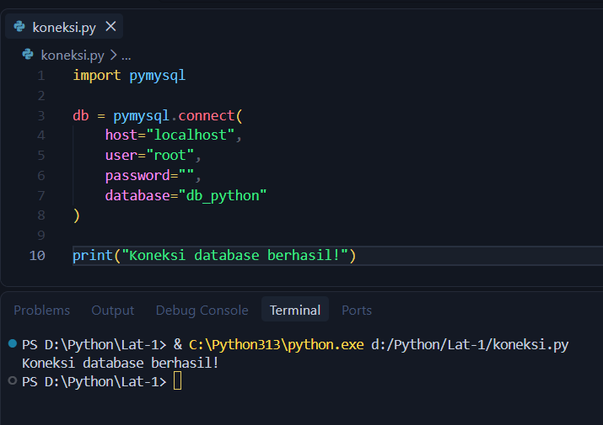This screenshot has height=425, width=603.
Task: Click the blue command status dot in terminal
Action: point(13,343)
